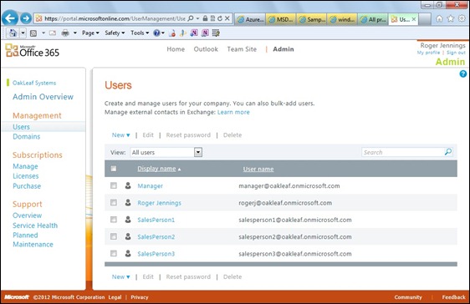The image size is (470, 304).
Task: Open the Outlook navigation item
Action: [x=206, y=49]
